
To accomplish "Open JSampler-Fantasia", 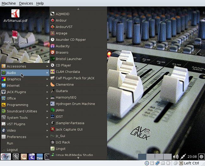I will tap(78, 123).
